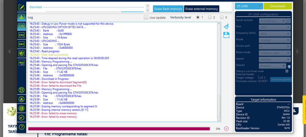
Task: Click the red progress bar
Action: 119,129
